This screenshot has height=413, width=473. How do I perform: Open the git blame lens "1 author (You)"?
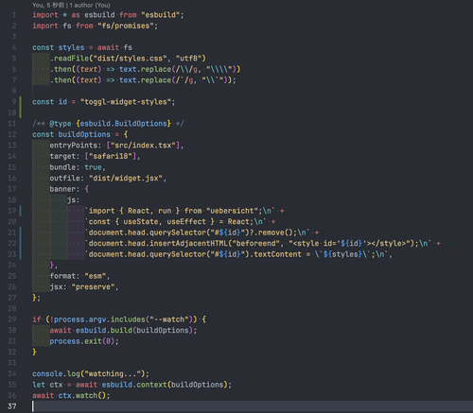click(x=90, y=5)
